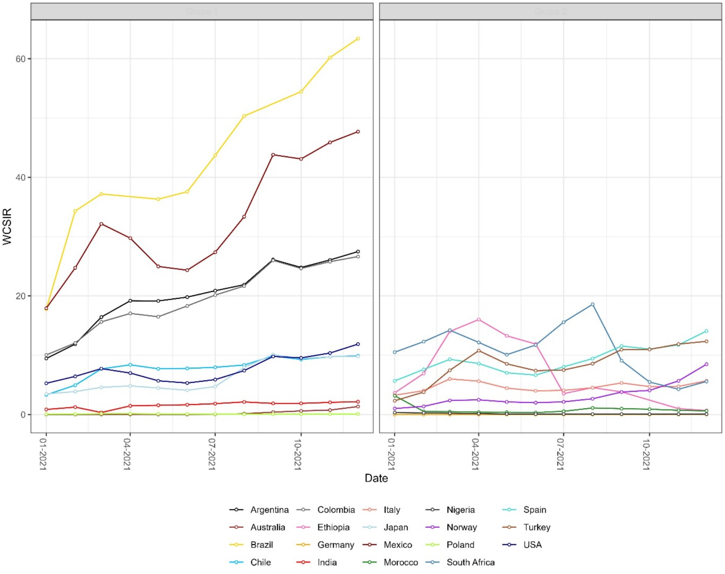Click the 40 y-axis tick label
The width and height of the screenshot is (725, 574).
coord(21,178)
